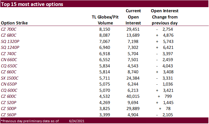Image resolution: width=209 pixels, height=124 pixels.
Task: Select the SX 1500C strike cell
Action: 10,78
